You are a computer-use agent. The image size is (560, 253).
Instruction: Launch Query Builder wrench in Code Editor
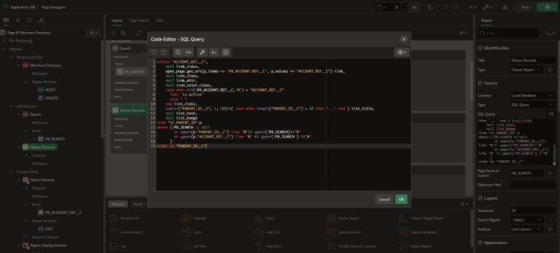click(202, 52)
